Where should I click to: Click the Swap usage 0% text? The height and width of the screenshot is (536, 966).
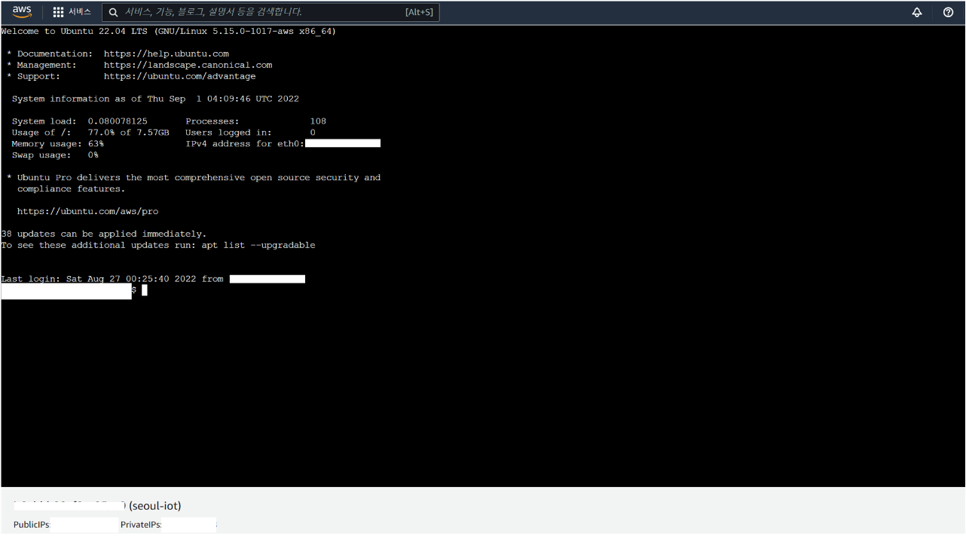click(55, 155)
